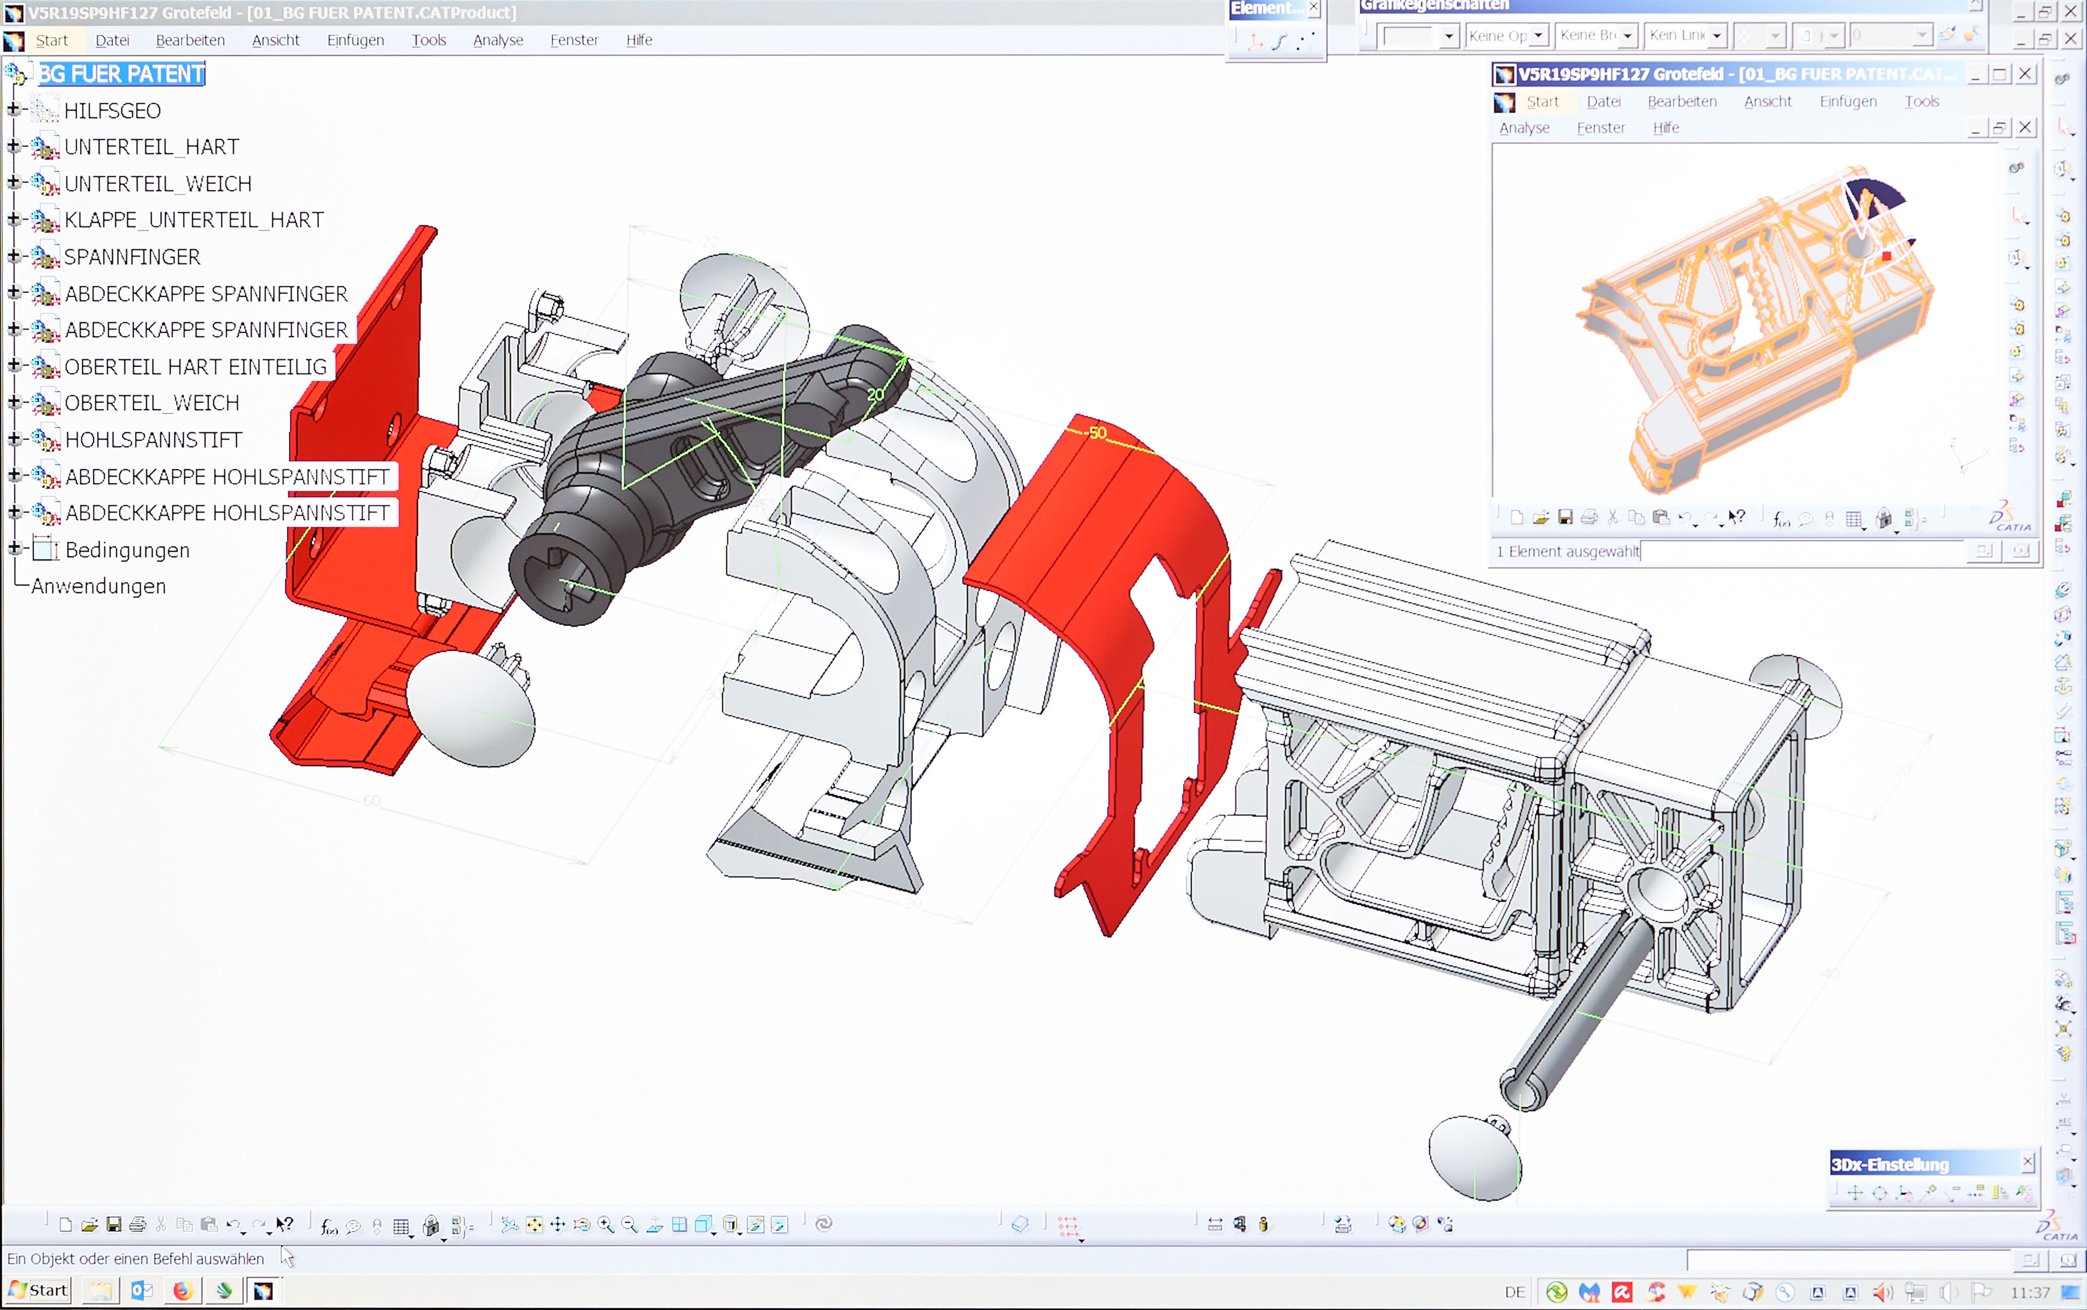Click the Zoom Out magnifier icon
2087x1310 pixels.
tap(630, 1224)
